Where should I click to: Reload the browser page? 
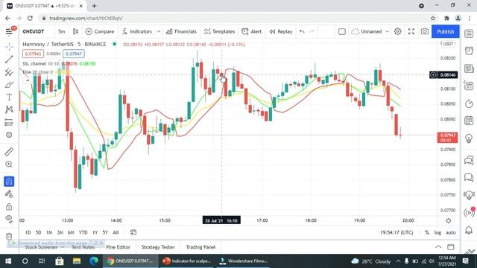(x=30, y=18)
